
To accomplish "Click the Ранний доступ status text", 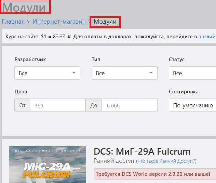I will [x=114, y=161].
